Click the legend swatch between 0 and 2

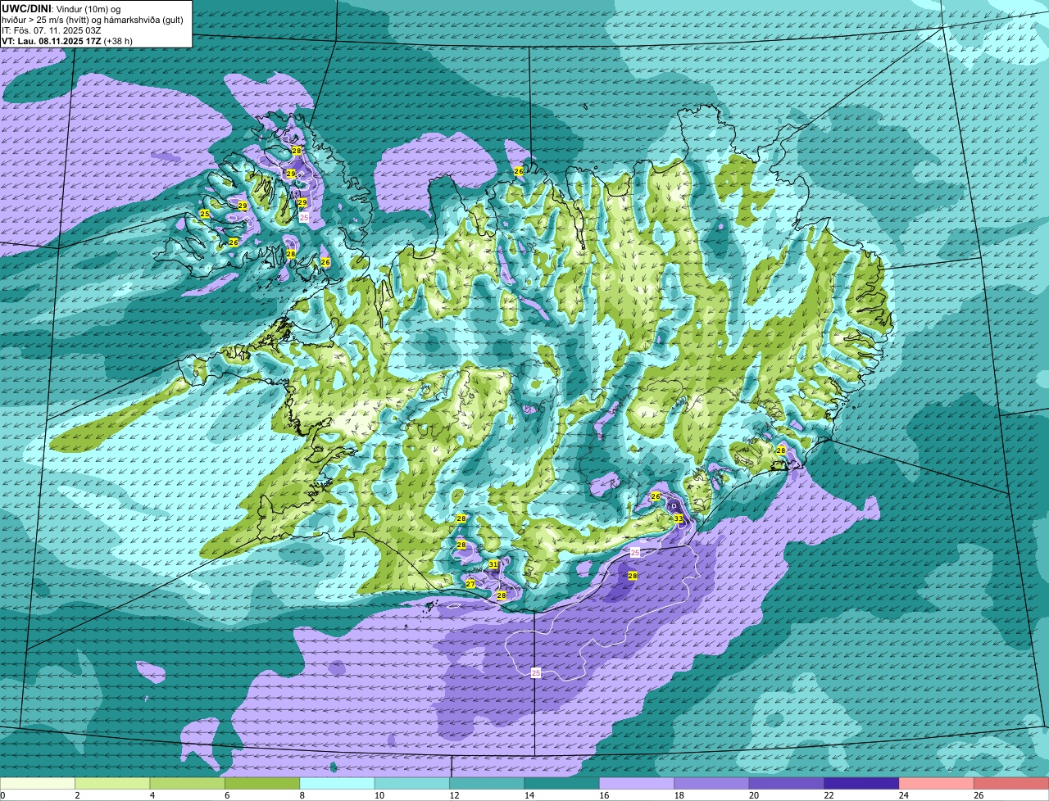coord(38,784)
